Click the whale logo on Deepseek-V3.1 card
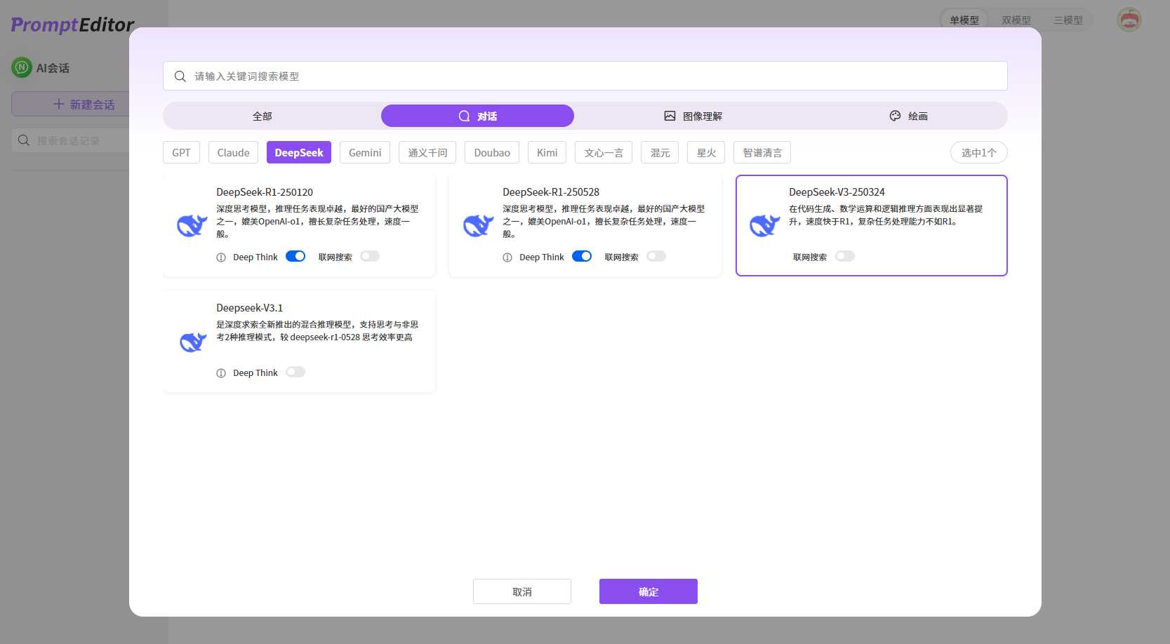This screenshot has width=1170, height=644. pyautogui.click(x=192, y=342)
